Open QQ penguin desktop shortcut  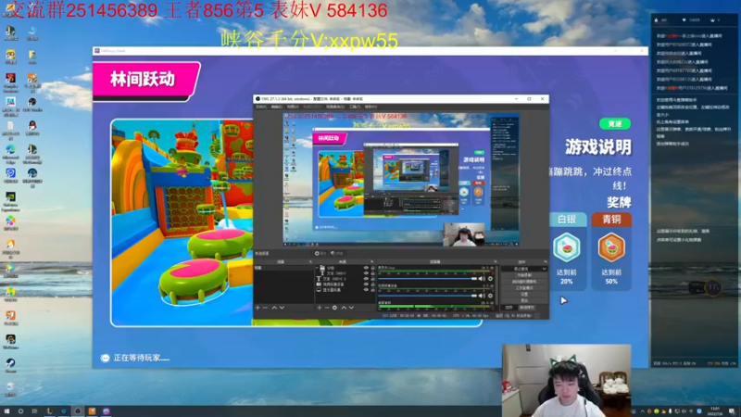(32, 128)
